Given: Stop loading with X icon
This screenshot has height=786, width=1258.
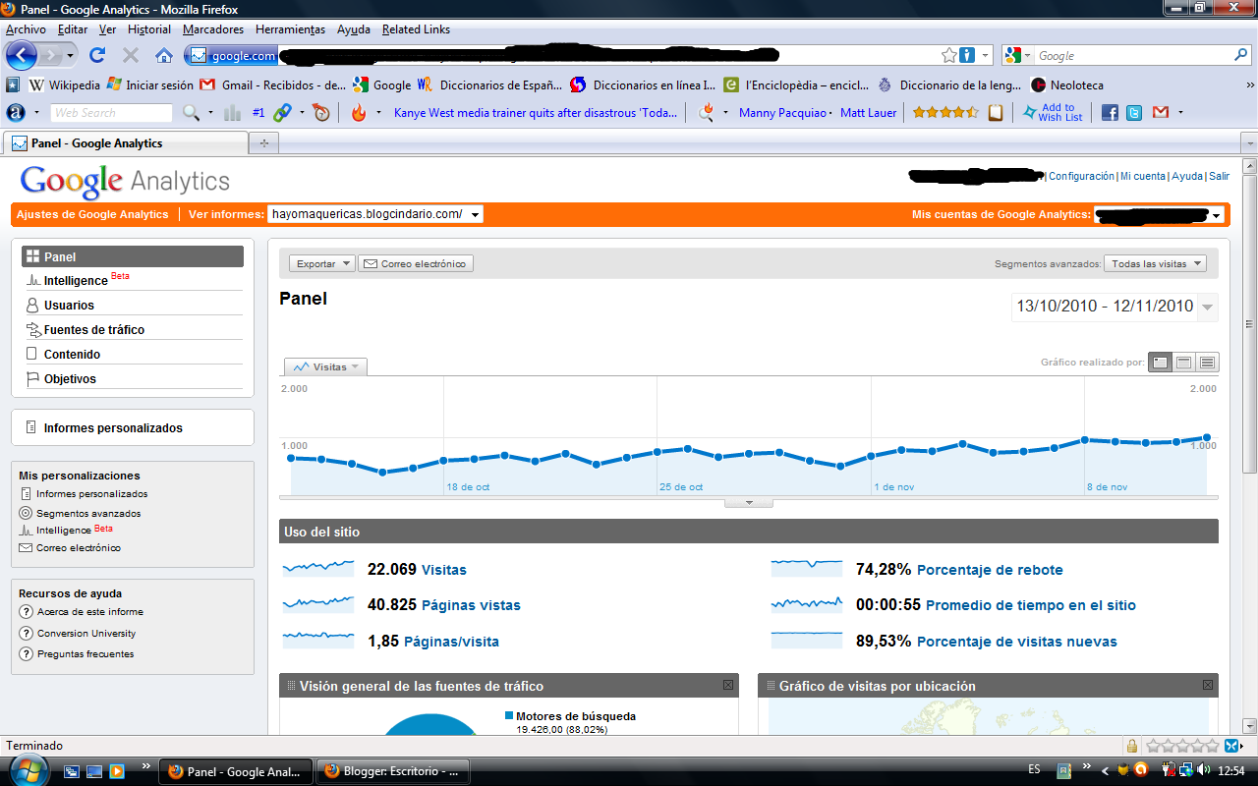Looking at the screenshot, I should [x=130, y=55].
